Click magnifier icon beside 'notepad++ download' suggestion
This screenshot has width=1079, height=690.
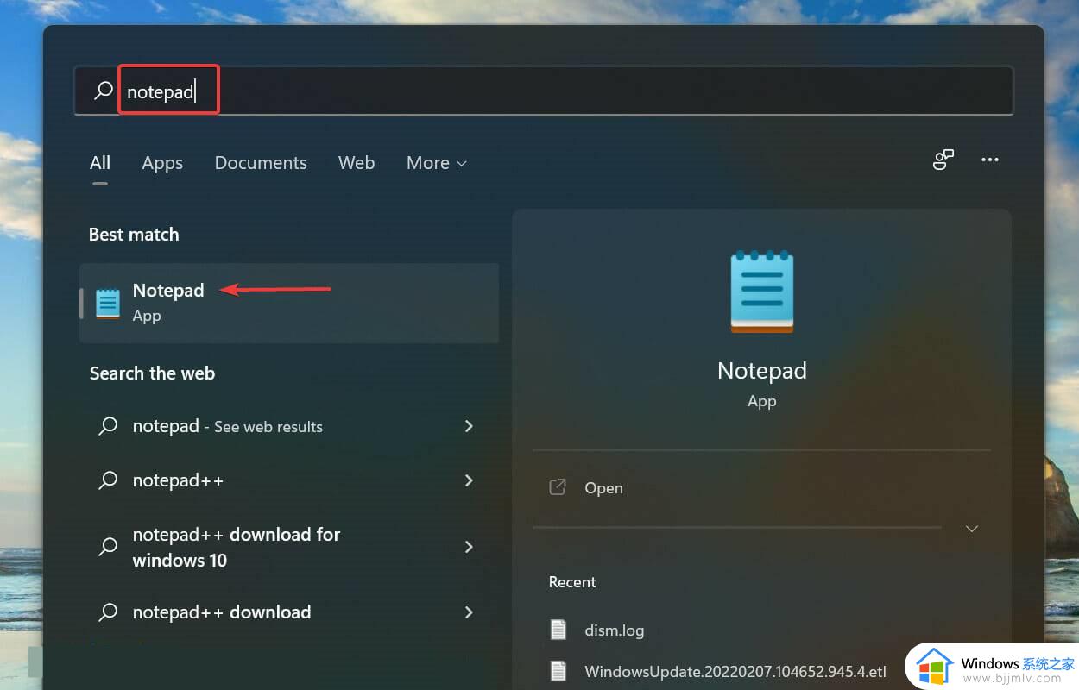(108, 612)
